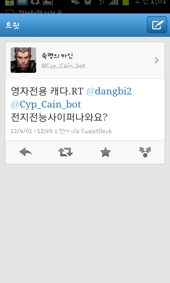This screenshot has width=170, height=283.
Task: Expand profile using the right chevron
Action: tap(157, 60)
